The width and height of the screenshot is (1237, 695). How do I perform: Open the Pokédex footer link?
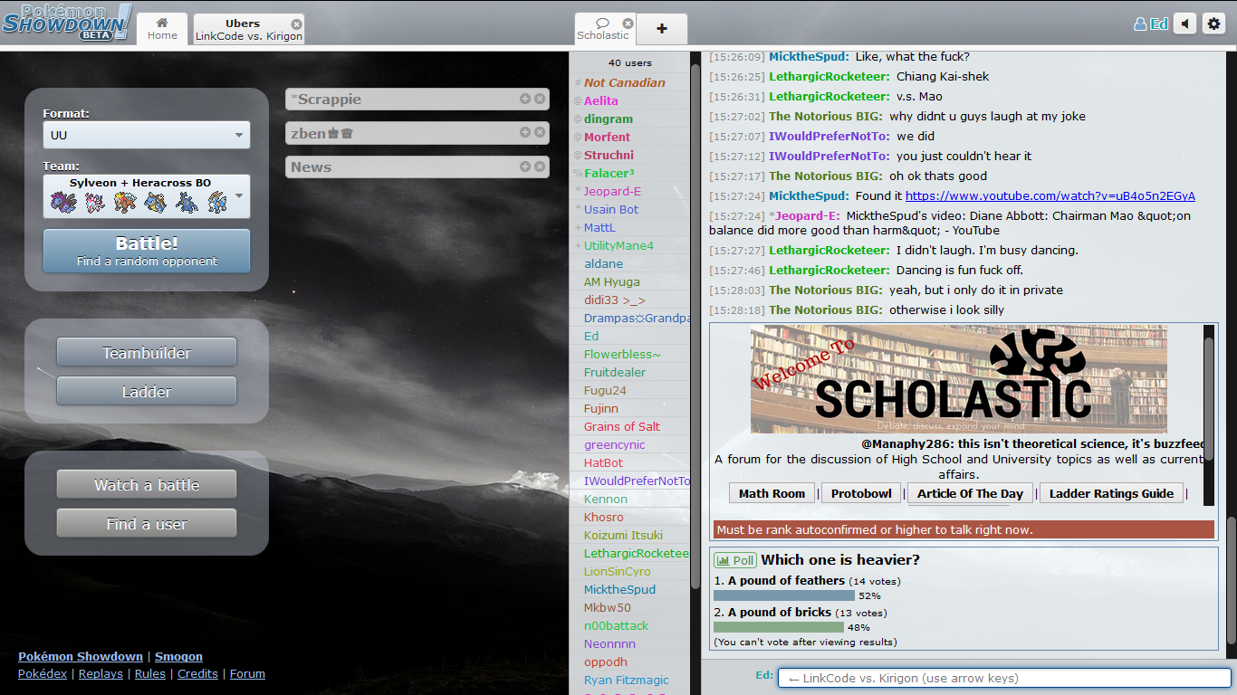(43, 673)
